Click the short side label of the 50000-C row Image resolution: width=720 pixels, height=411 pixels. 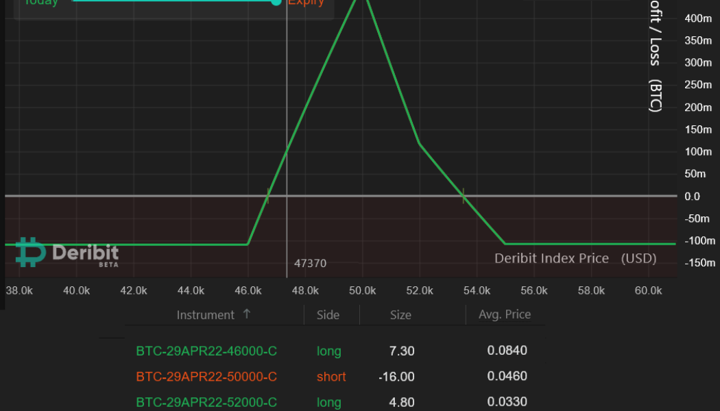tap(331, 376)
